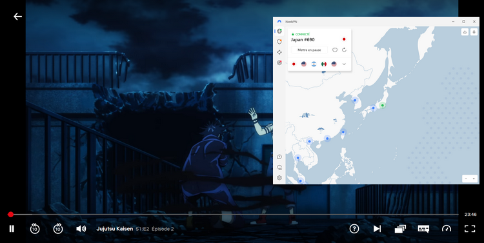Rewind the video ten seconds
This screenshot has height=243, width=484.
[35, 229]
